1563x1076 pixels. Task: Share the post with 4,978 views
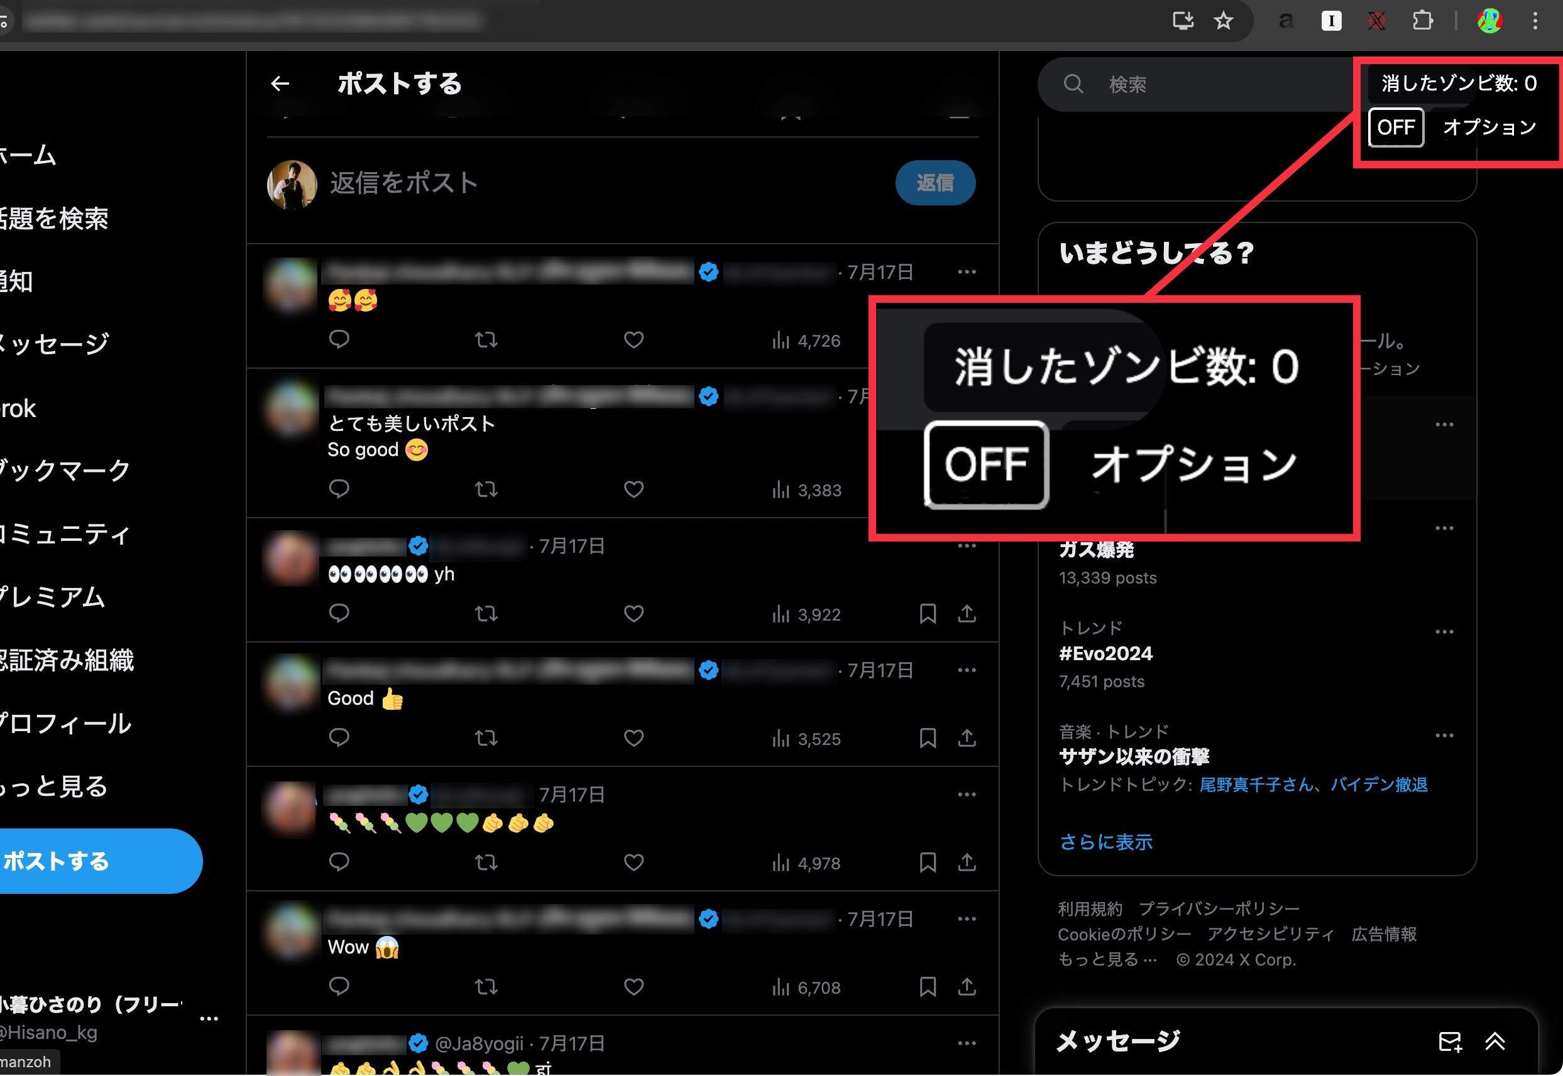click(967, 863)
